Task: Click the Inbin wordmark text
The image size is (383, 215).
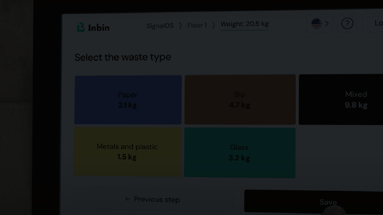Action: click(x=99, y=28)
